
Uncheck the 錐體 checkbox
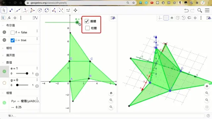pyautogui.click(x=87, y=21)
